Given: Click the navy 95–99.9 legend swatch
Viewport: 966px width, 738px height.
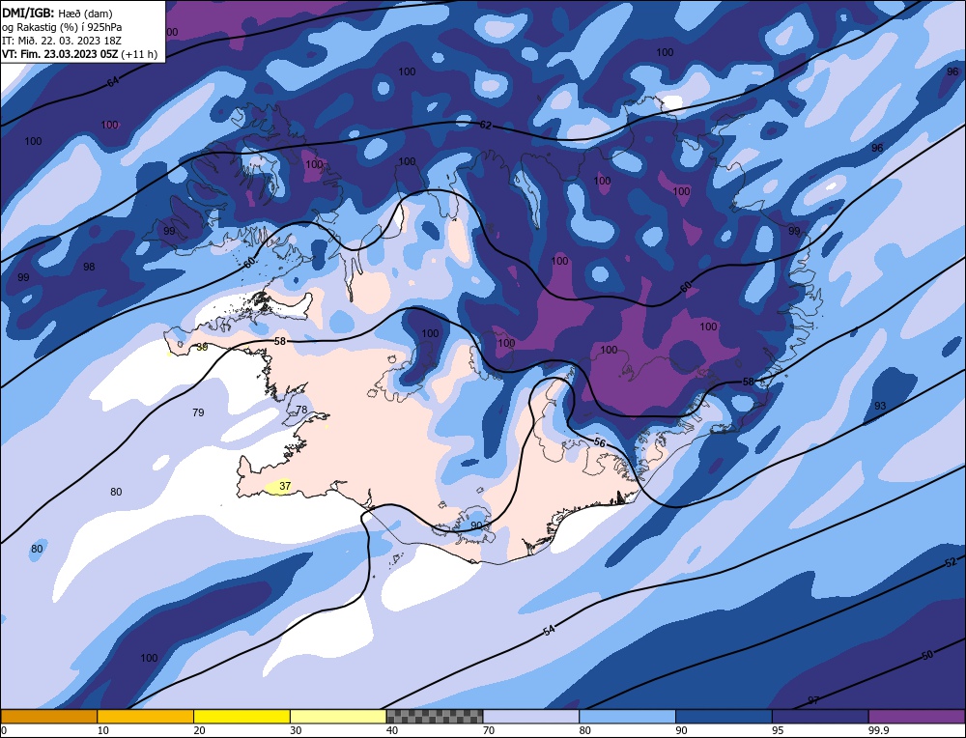Looking at the screenshot, I should tap(820, 716).
